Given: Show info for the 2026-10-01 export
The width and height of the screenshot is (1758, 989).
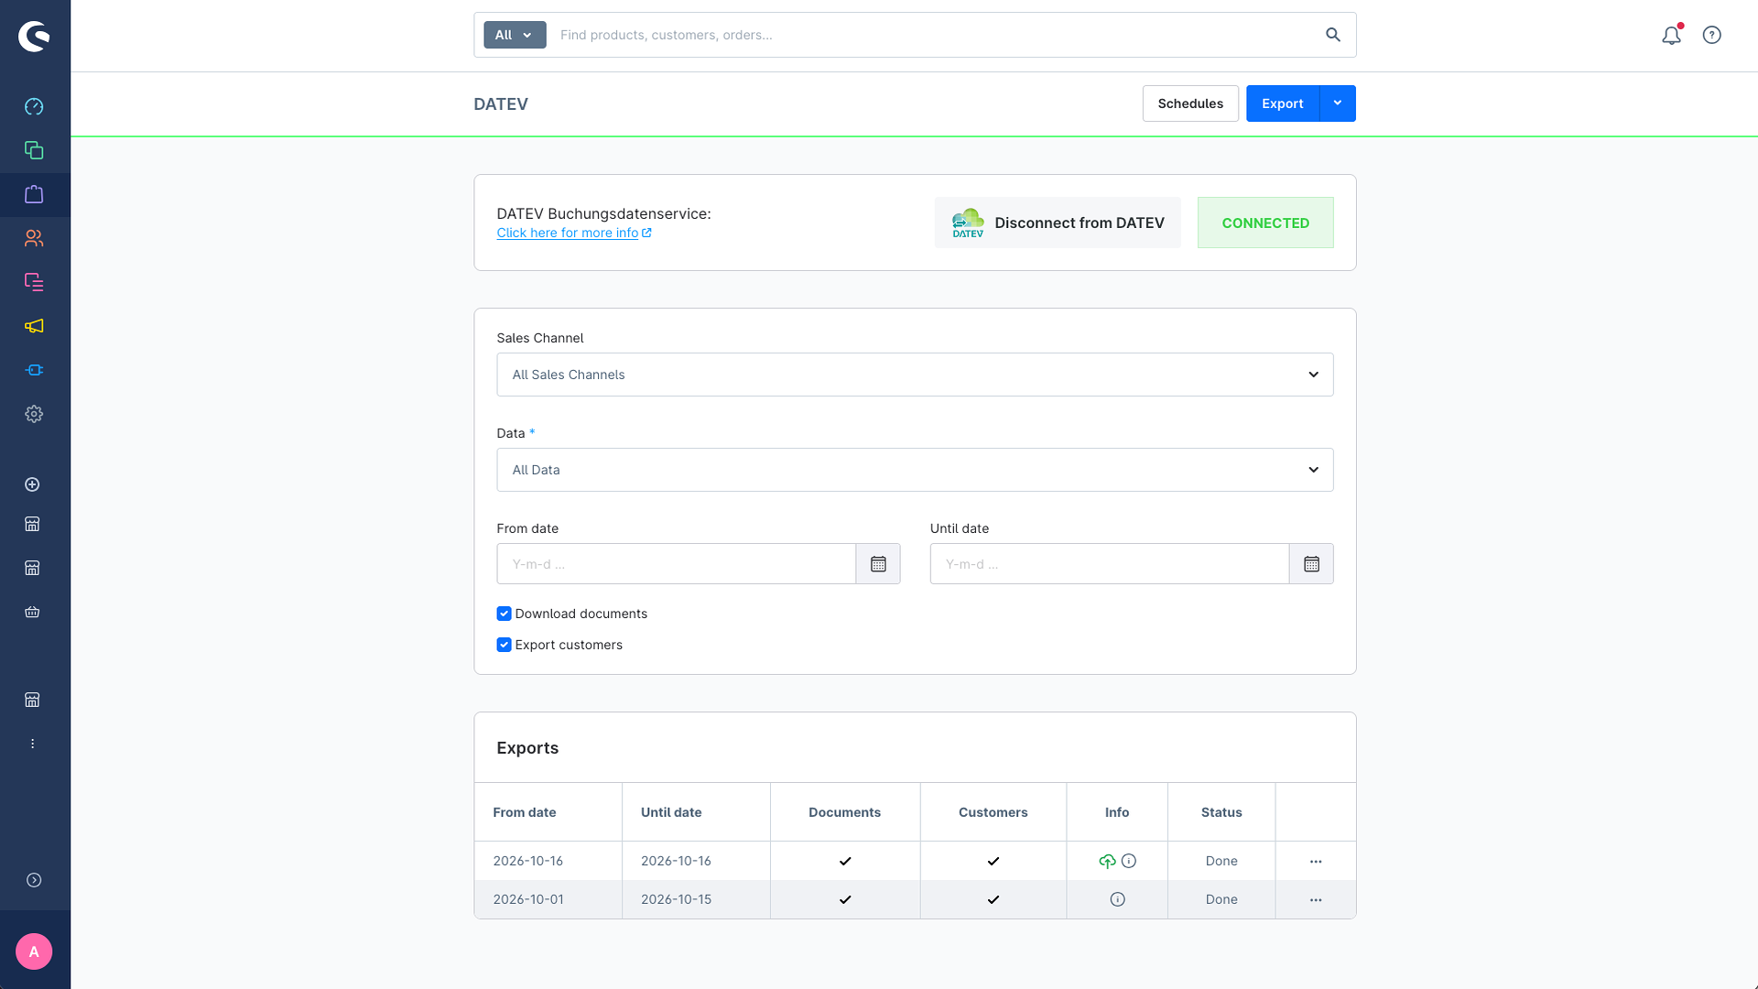Looking at the screenshot, I should [1117, 899].
